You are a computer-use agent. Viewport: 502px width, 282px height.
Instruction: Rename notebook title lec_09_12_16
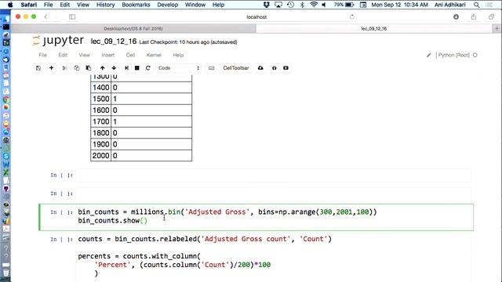click(114, 42)
